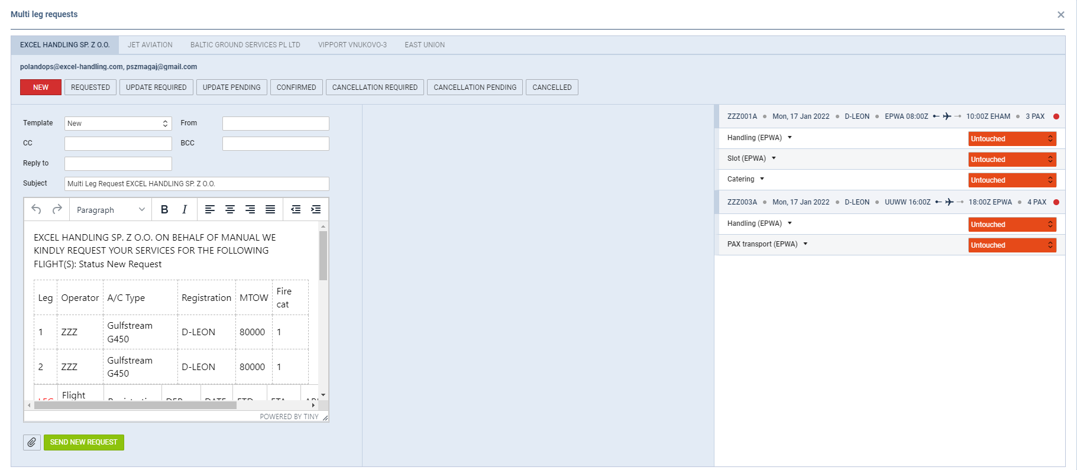The width and height of the screenshot is (1077, 470).
Task: Click into the From field
Action: [x=276, y=124]
